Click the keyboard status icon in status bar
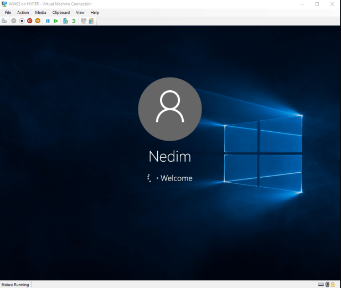 pos(321,285)
